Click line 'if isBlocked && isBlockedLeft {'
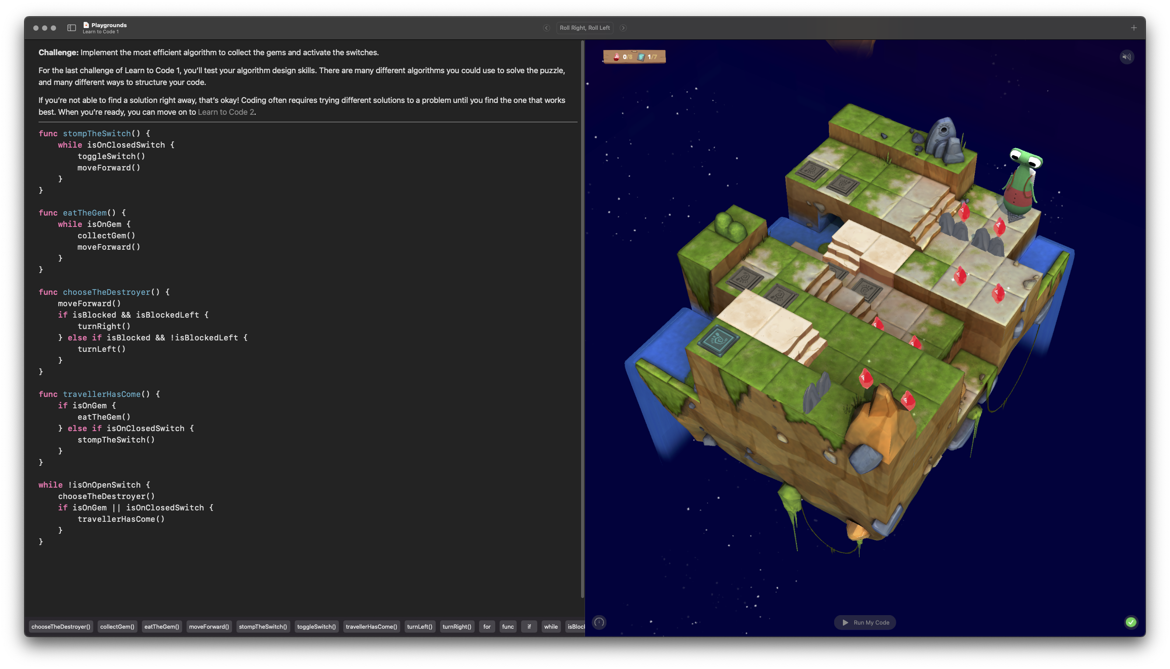The image size is (1170, 669). (x=133, y=315)
